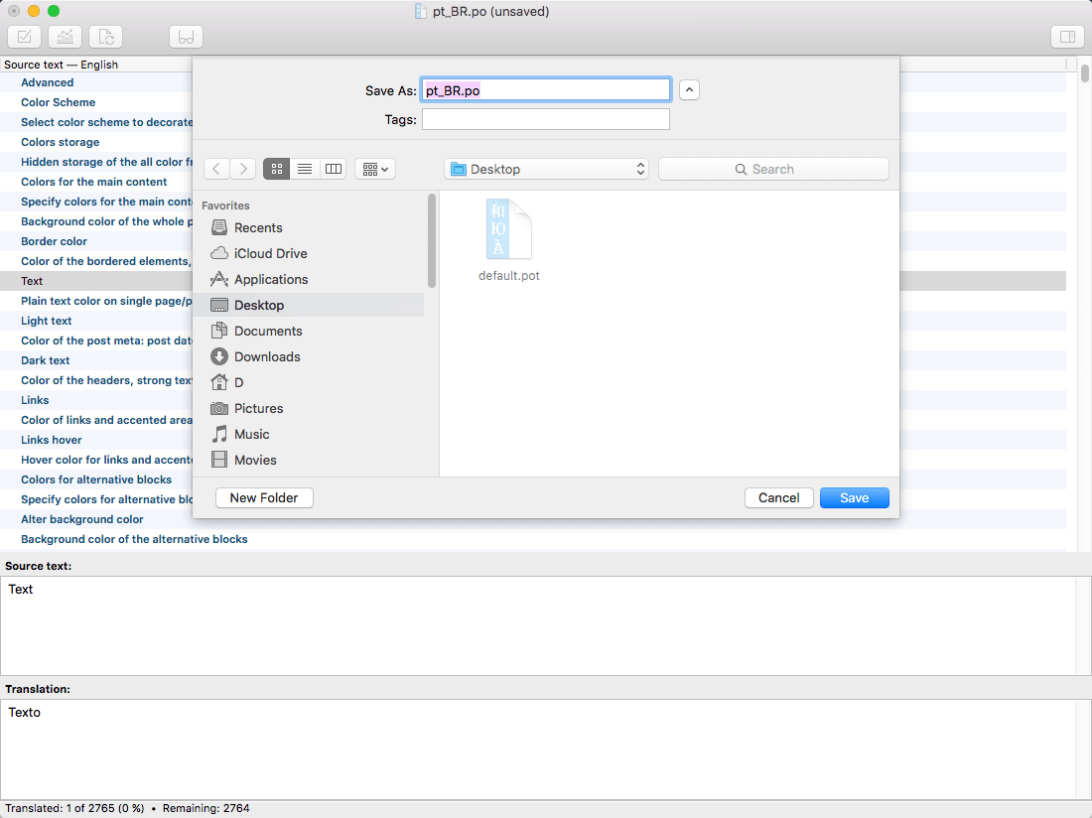This screenshot has height=818, width=1092.
Task: Toggle the sidebar panel icon
Action: click(1067, 37)
